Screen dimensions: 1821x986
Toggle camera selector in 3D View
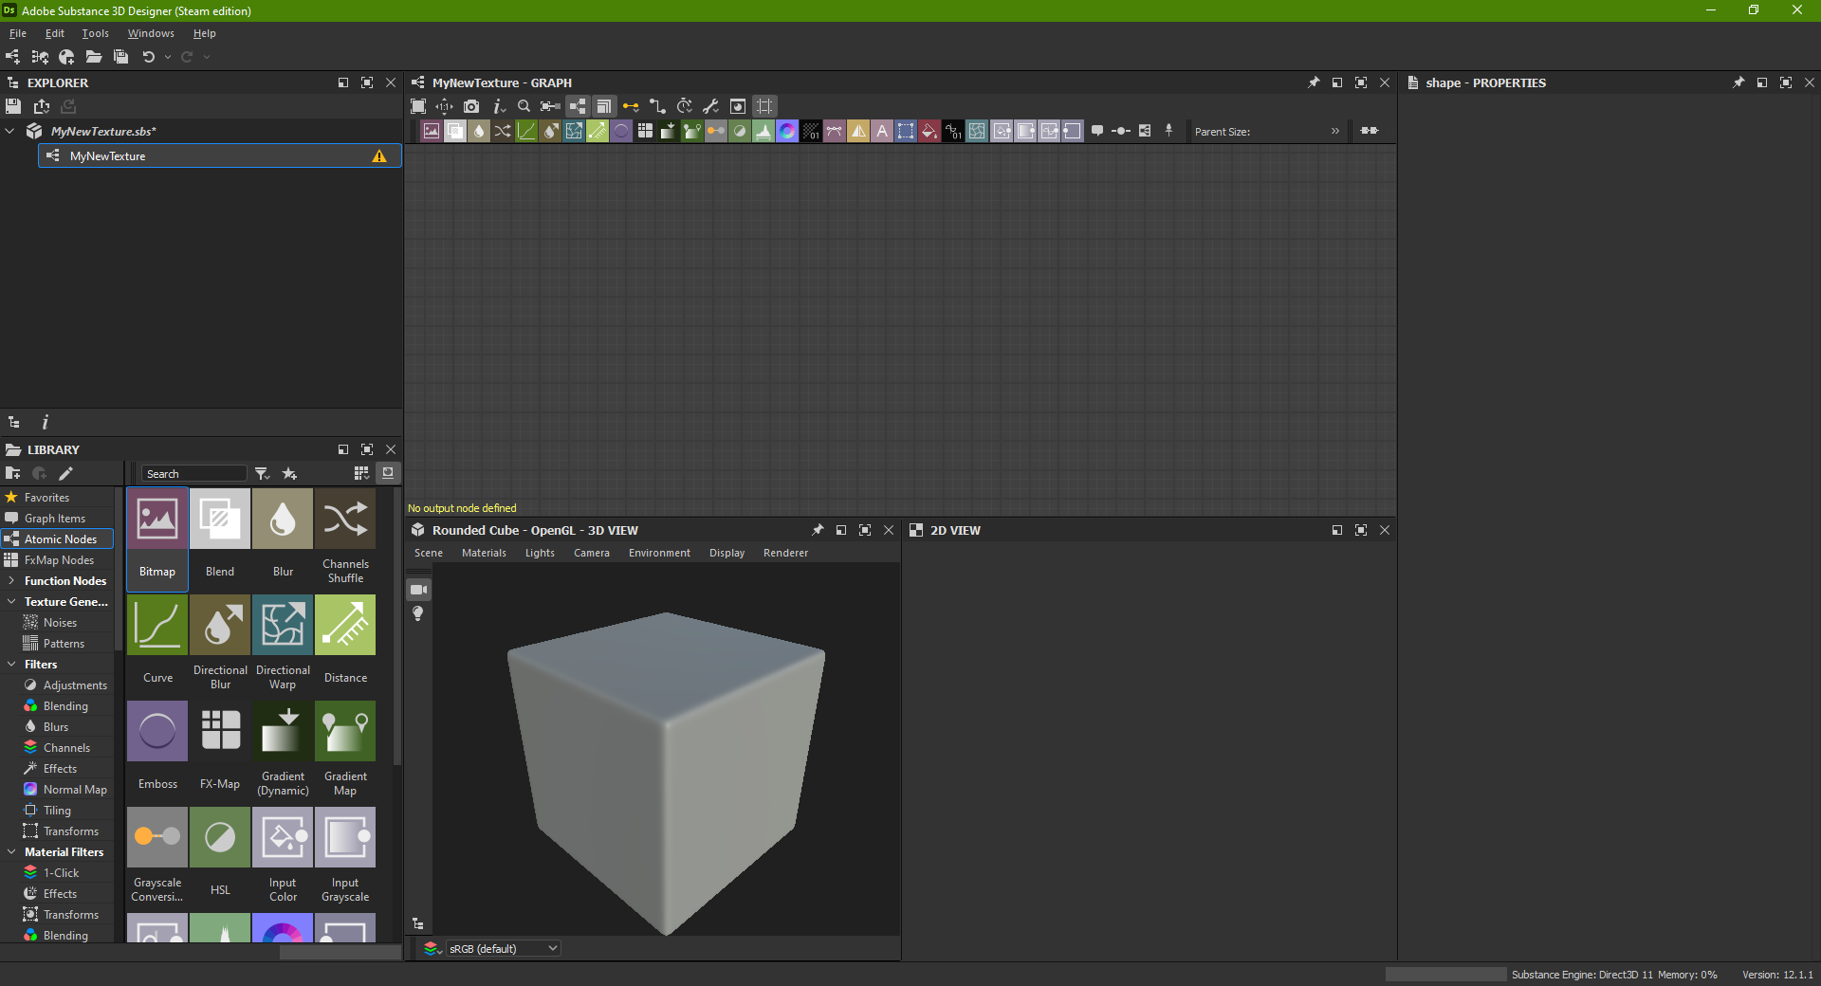(418, 590)
